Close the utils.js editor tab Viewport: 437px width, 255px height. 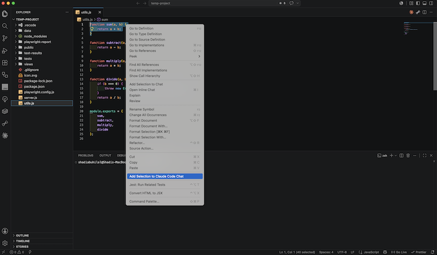(99, 12)
